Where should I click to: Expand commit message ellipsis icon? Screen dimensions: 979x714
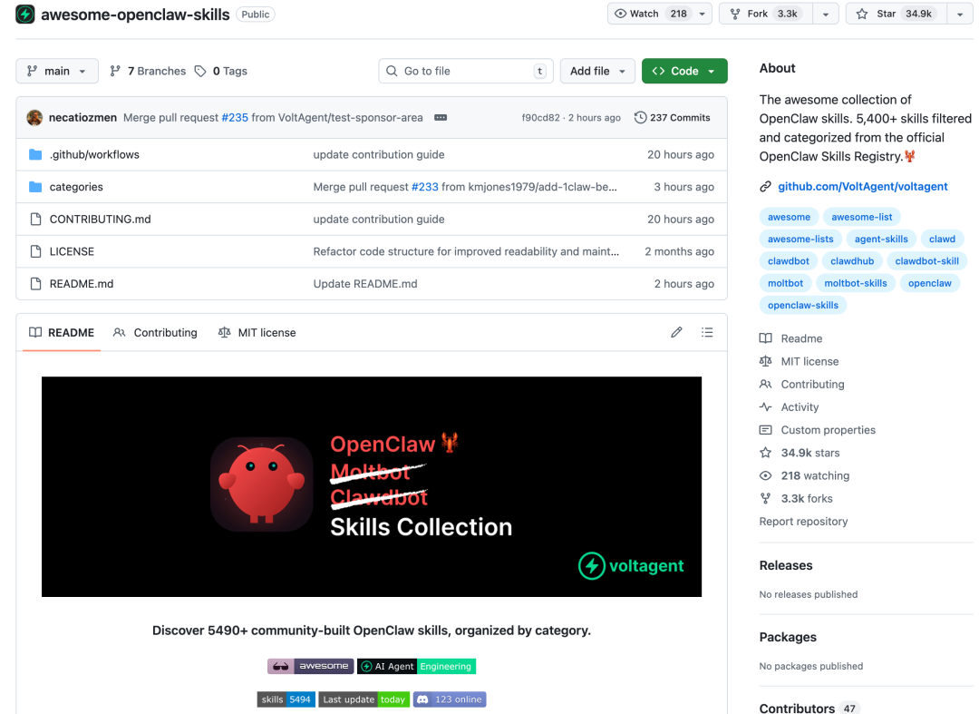[441, 117]
